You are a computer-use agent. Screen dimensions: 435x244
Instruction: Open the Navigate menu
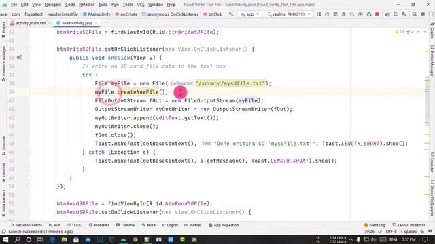[x=53, y=5]
